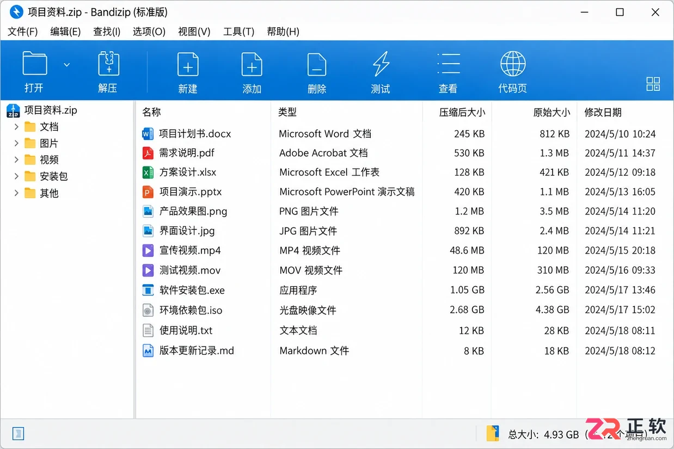Viewport: 674px width, 449px height.
Task: Expand the 其他 folder in the tree
Action: click(17, 193)
